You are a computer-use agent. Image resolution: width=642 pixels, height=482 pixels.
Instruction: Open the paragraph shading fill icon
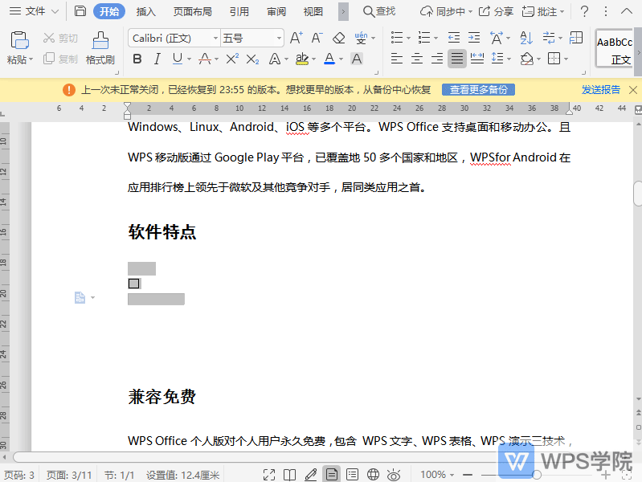526,59
